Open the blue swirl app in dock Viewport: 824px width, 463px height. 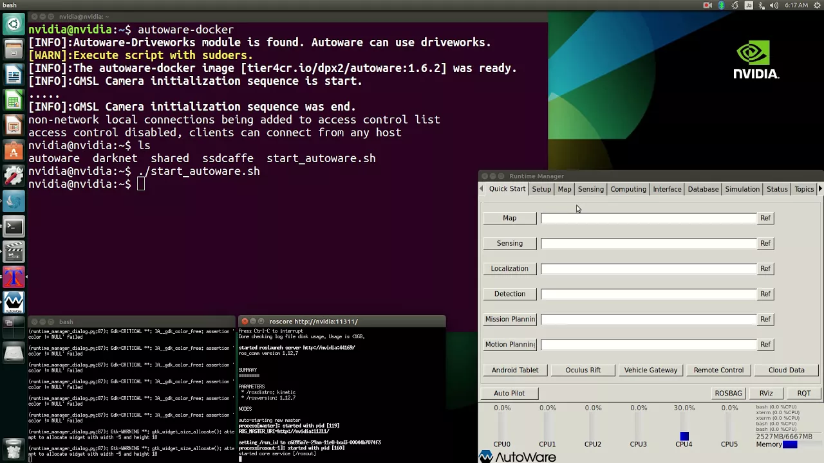(x=14, y=201)
